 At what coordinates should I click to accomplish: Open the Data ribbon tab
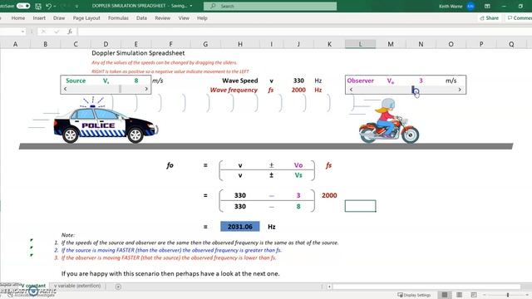[x=141, y=18]
